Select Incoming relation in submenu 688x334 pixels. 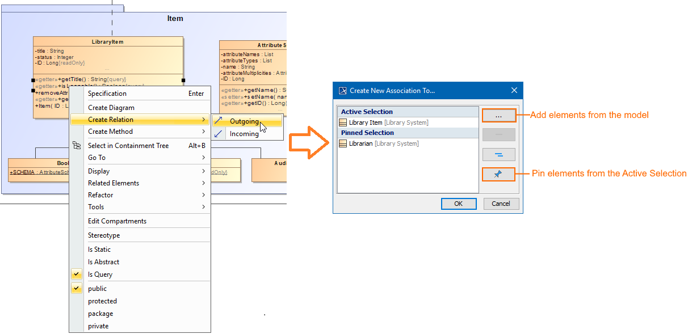click(247, 134)
